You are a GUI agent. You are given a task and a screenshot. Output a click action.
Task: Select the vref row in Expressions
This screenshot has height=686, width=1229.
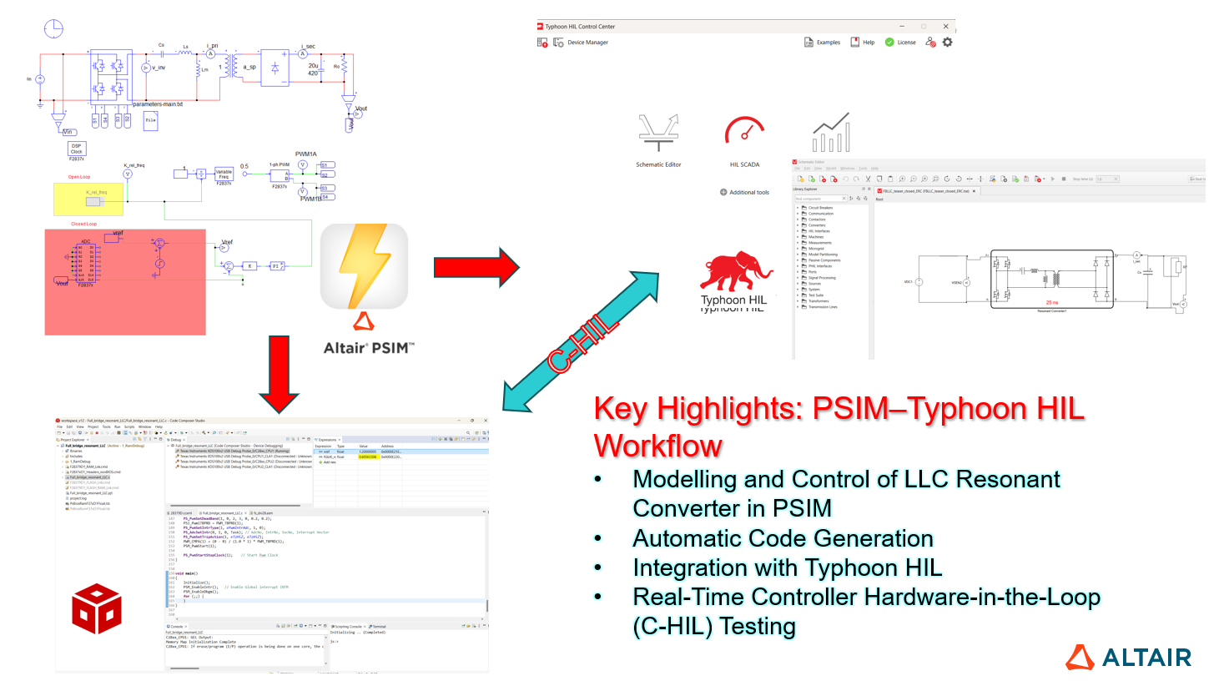pos(401,451)
